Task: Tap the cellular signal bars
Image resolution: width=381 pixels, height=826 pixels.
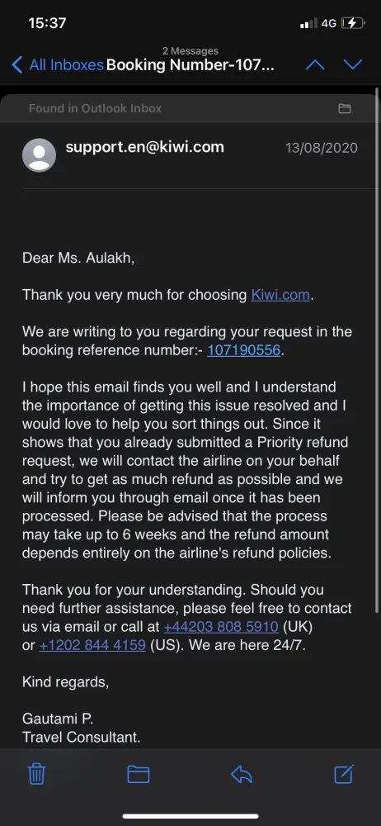Action: coord(308,23)
